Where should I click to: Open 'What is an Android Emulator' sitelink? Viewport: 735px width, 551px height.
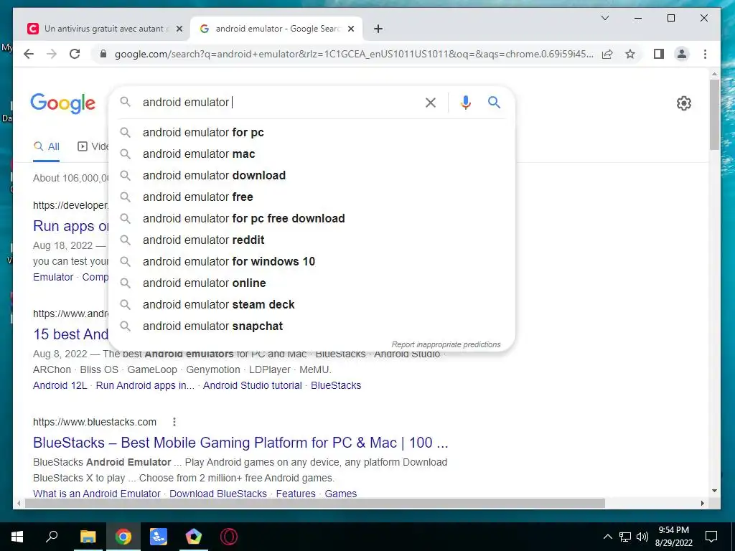pos(97,494)
